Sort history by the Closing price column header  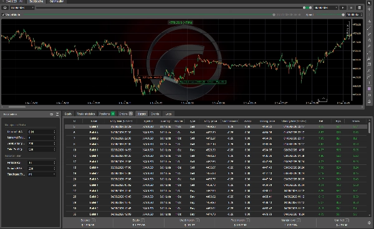tap(267, 121)
